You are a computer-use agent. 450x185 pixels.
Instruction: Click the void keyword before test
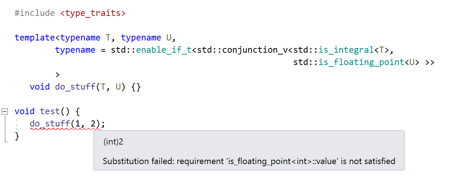tap(25, 112)
